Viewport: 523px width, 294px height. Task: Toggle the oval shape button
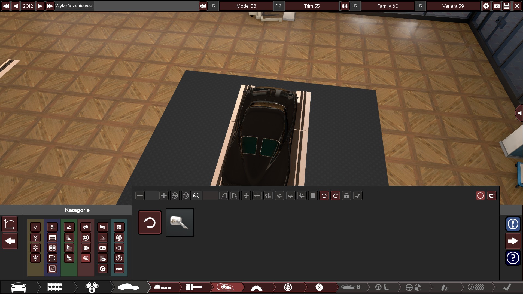196,196
